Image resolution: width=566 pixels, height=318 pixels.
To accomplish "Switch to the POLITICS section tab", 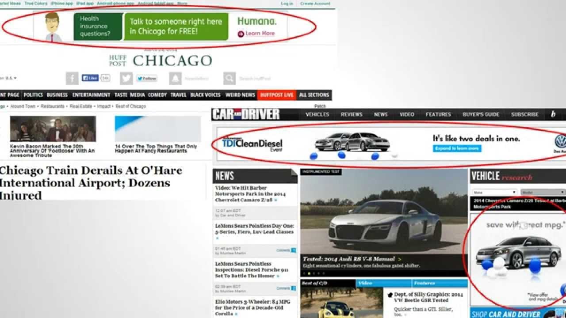I will 33,95.
